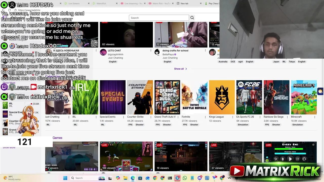Image resolution: width=324 pixels, height=182 pixels.
Task: Open options menu for Grand Theft Auto V
Action: click(x=178, y=117)
